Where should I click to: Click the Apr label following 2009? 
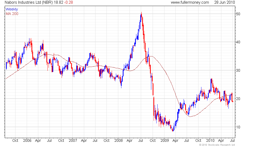click(x=175, y=141)
